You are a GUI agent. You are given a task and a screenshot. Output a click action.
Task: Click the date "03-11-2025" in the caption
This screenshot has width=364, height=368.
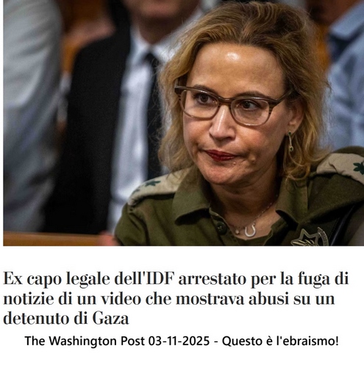[x=179, y=341]
